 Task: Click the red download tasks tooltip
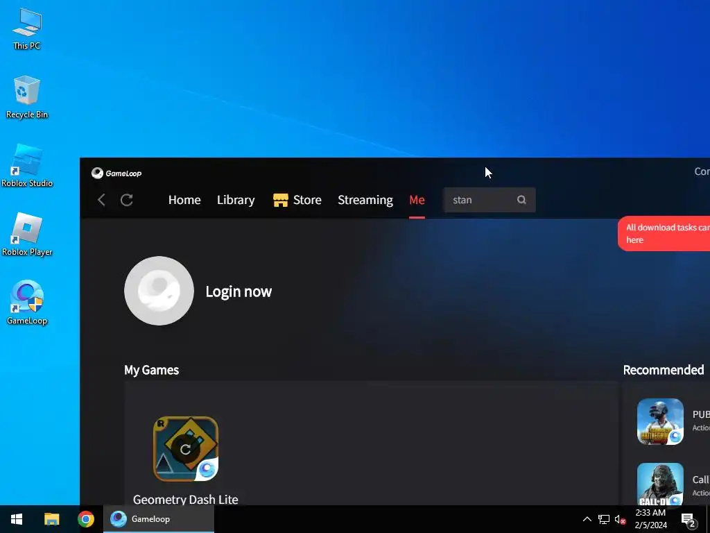coord(664,234)
